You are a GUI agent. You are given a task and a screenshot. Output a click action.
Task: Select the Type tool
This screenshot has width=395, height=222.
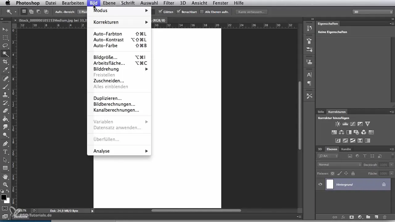(x=5, y=152)
